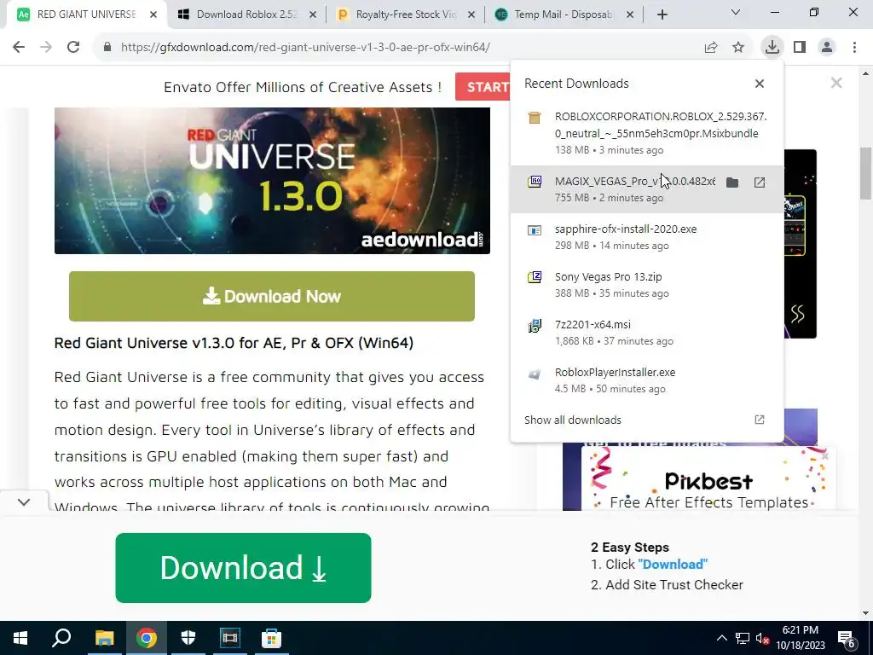The width and height of the screenshot is (873, 655).
Task: Switch to RED GIANT UNIVERSE tab
Action: [x=86, y=14]
